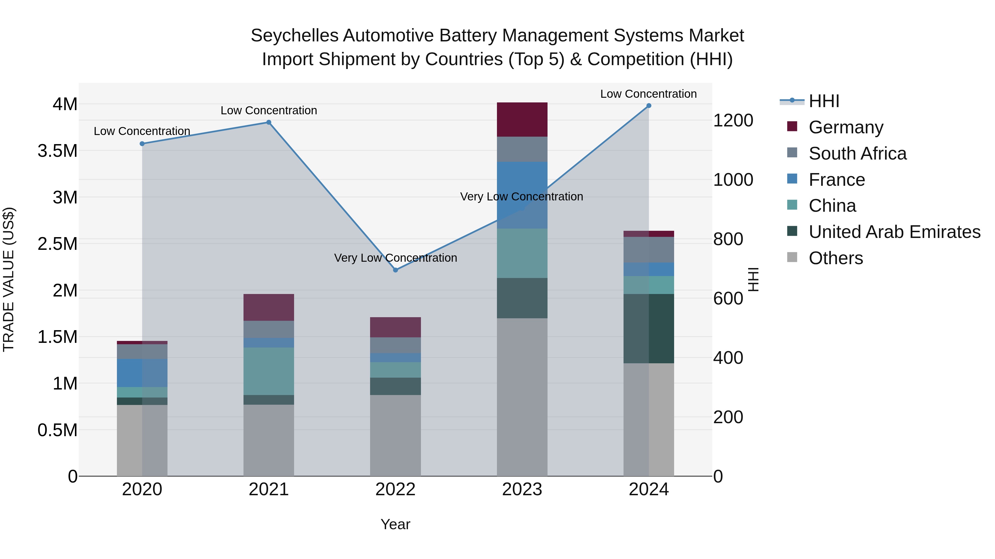Click the TRADE VALUE (US$) axis title
The width and height of the screenshot is (995, 559).
[x=9, y=279]
